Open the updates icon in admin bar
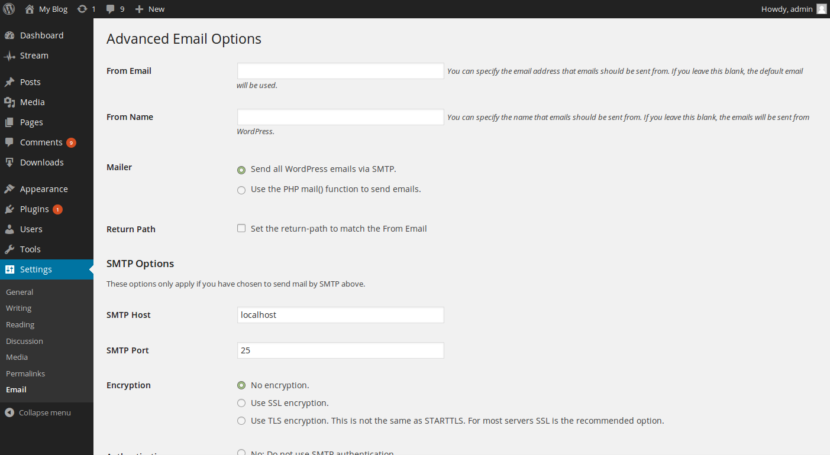The height and width of the screenshot is (455, 830). tap(82, 9)
